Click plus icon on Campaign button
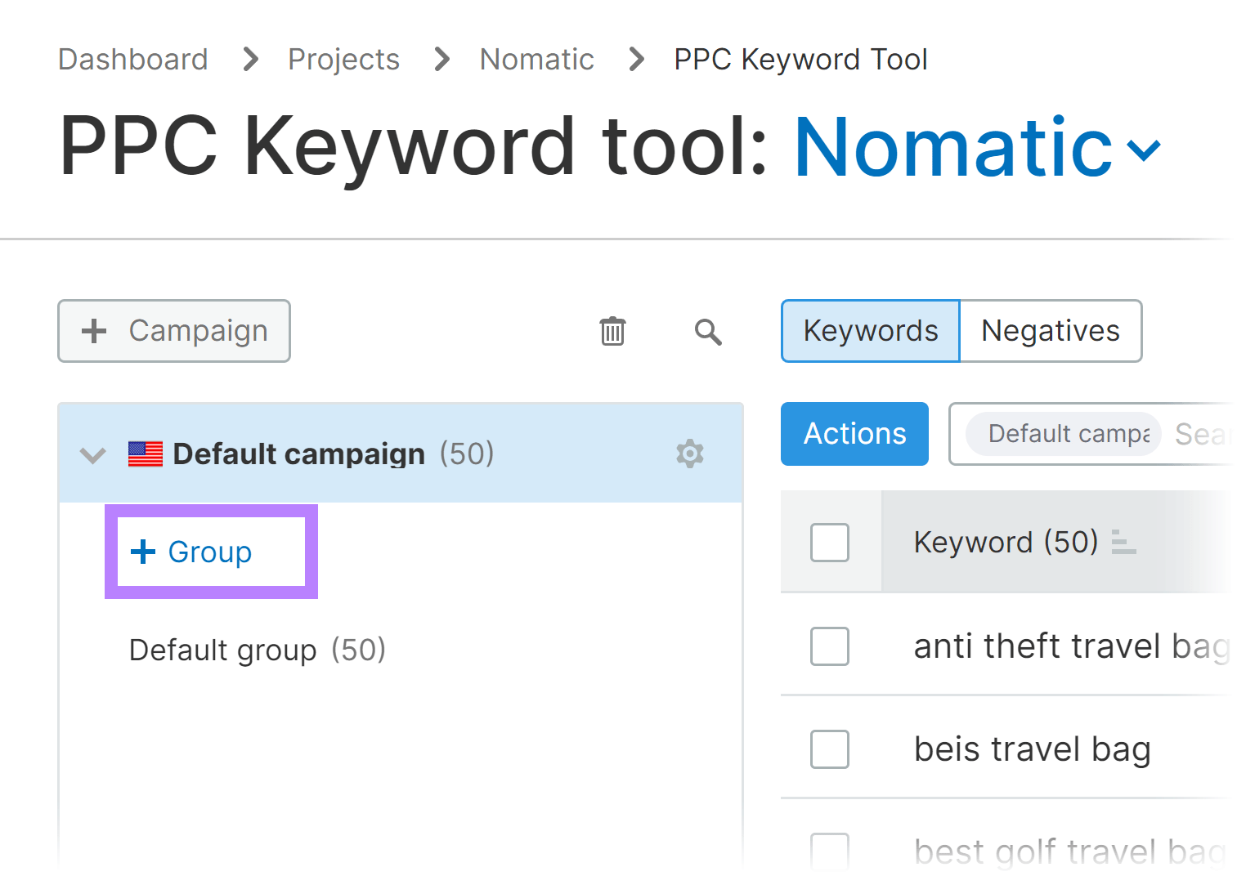1237x876 pixels. (x=94, y=331)
